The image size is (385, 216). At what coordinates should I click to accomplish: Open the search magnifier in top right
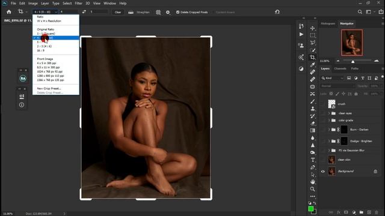coord(360,12)
